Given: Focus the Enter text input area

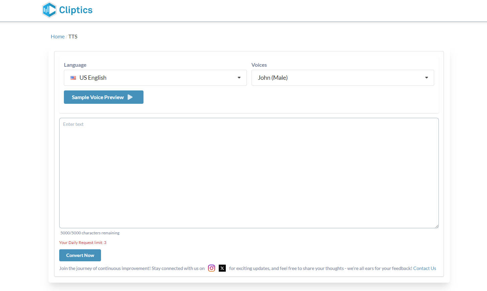Looking at the screenshot, I should 249,173.
